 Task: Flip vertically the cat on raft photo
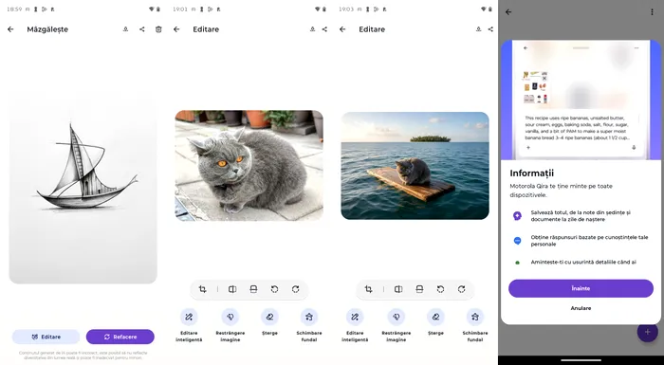coord(419,289)
